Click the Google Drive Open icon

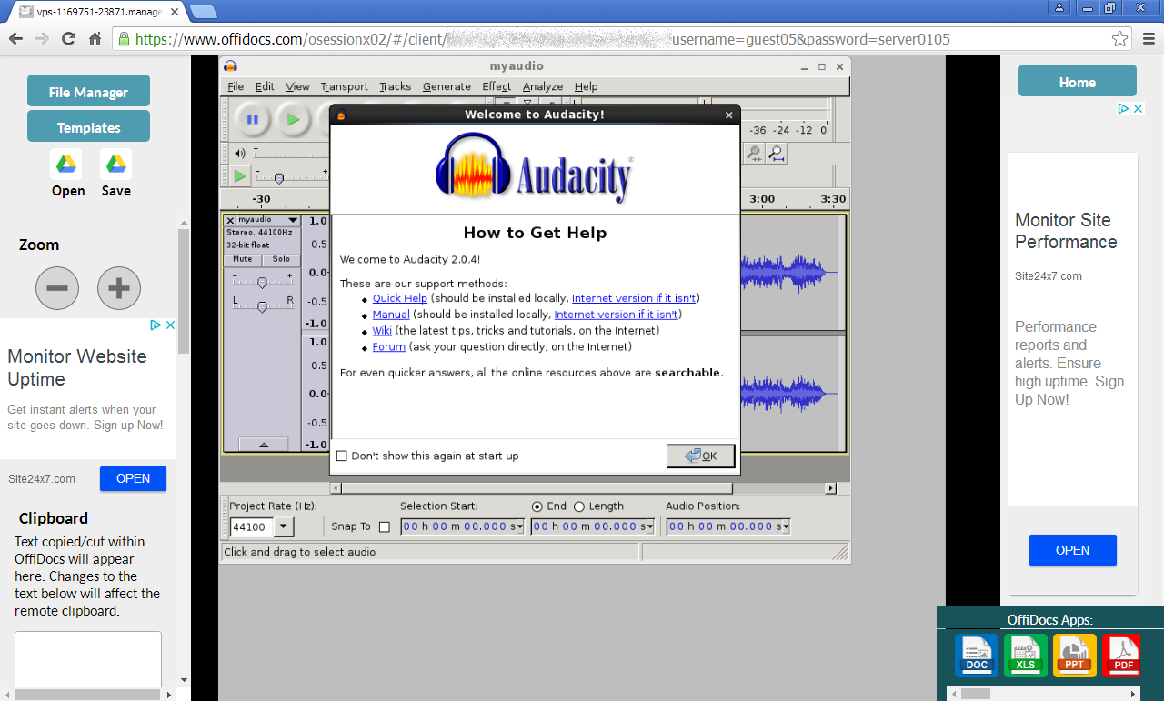(x=66, y=165)
